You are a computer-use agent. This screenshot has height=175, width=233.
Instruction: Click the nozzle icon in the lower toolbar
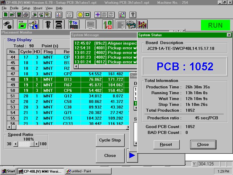[48, 24]
